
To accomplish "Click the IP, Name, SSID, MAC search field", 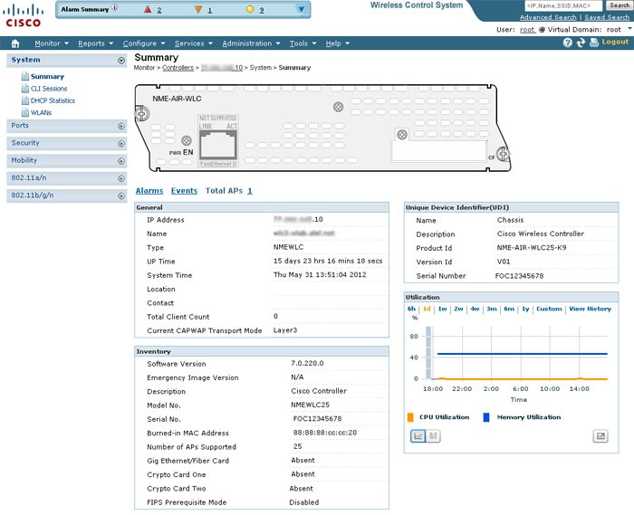I will click(x=563, y=5).
